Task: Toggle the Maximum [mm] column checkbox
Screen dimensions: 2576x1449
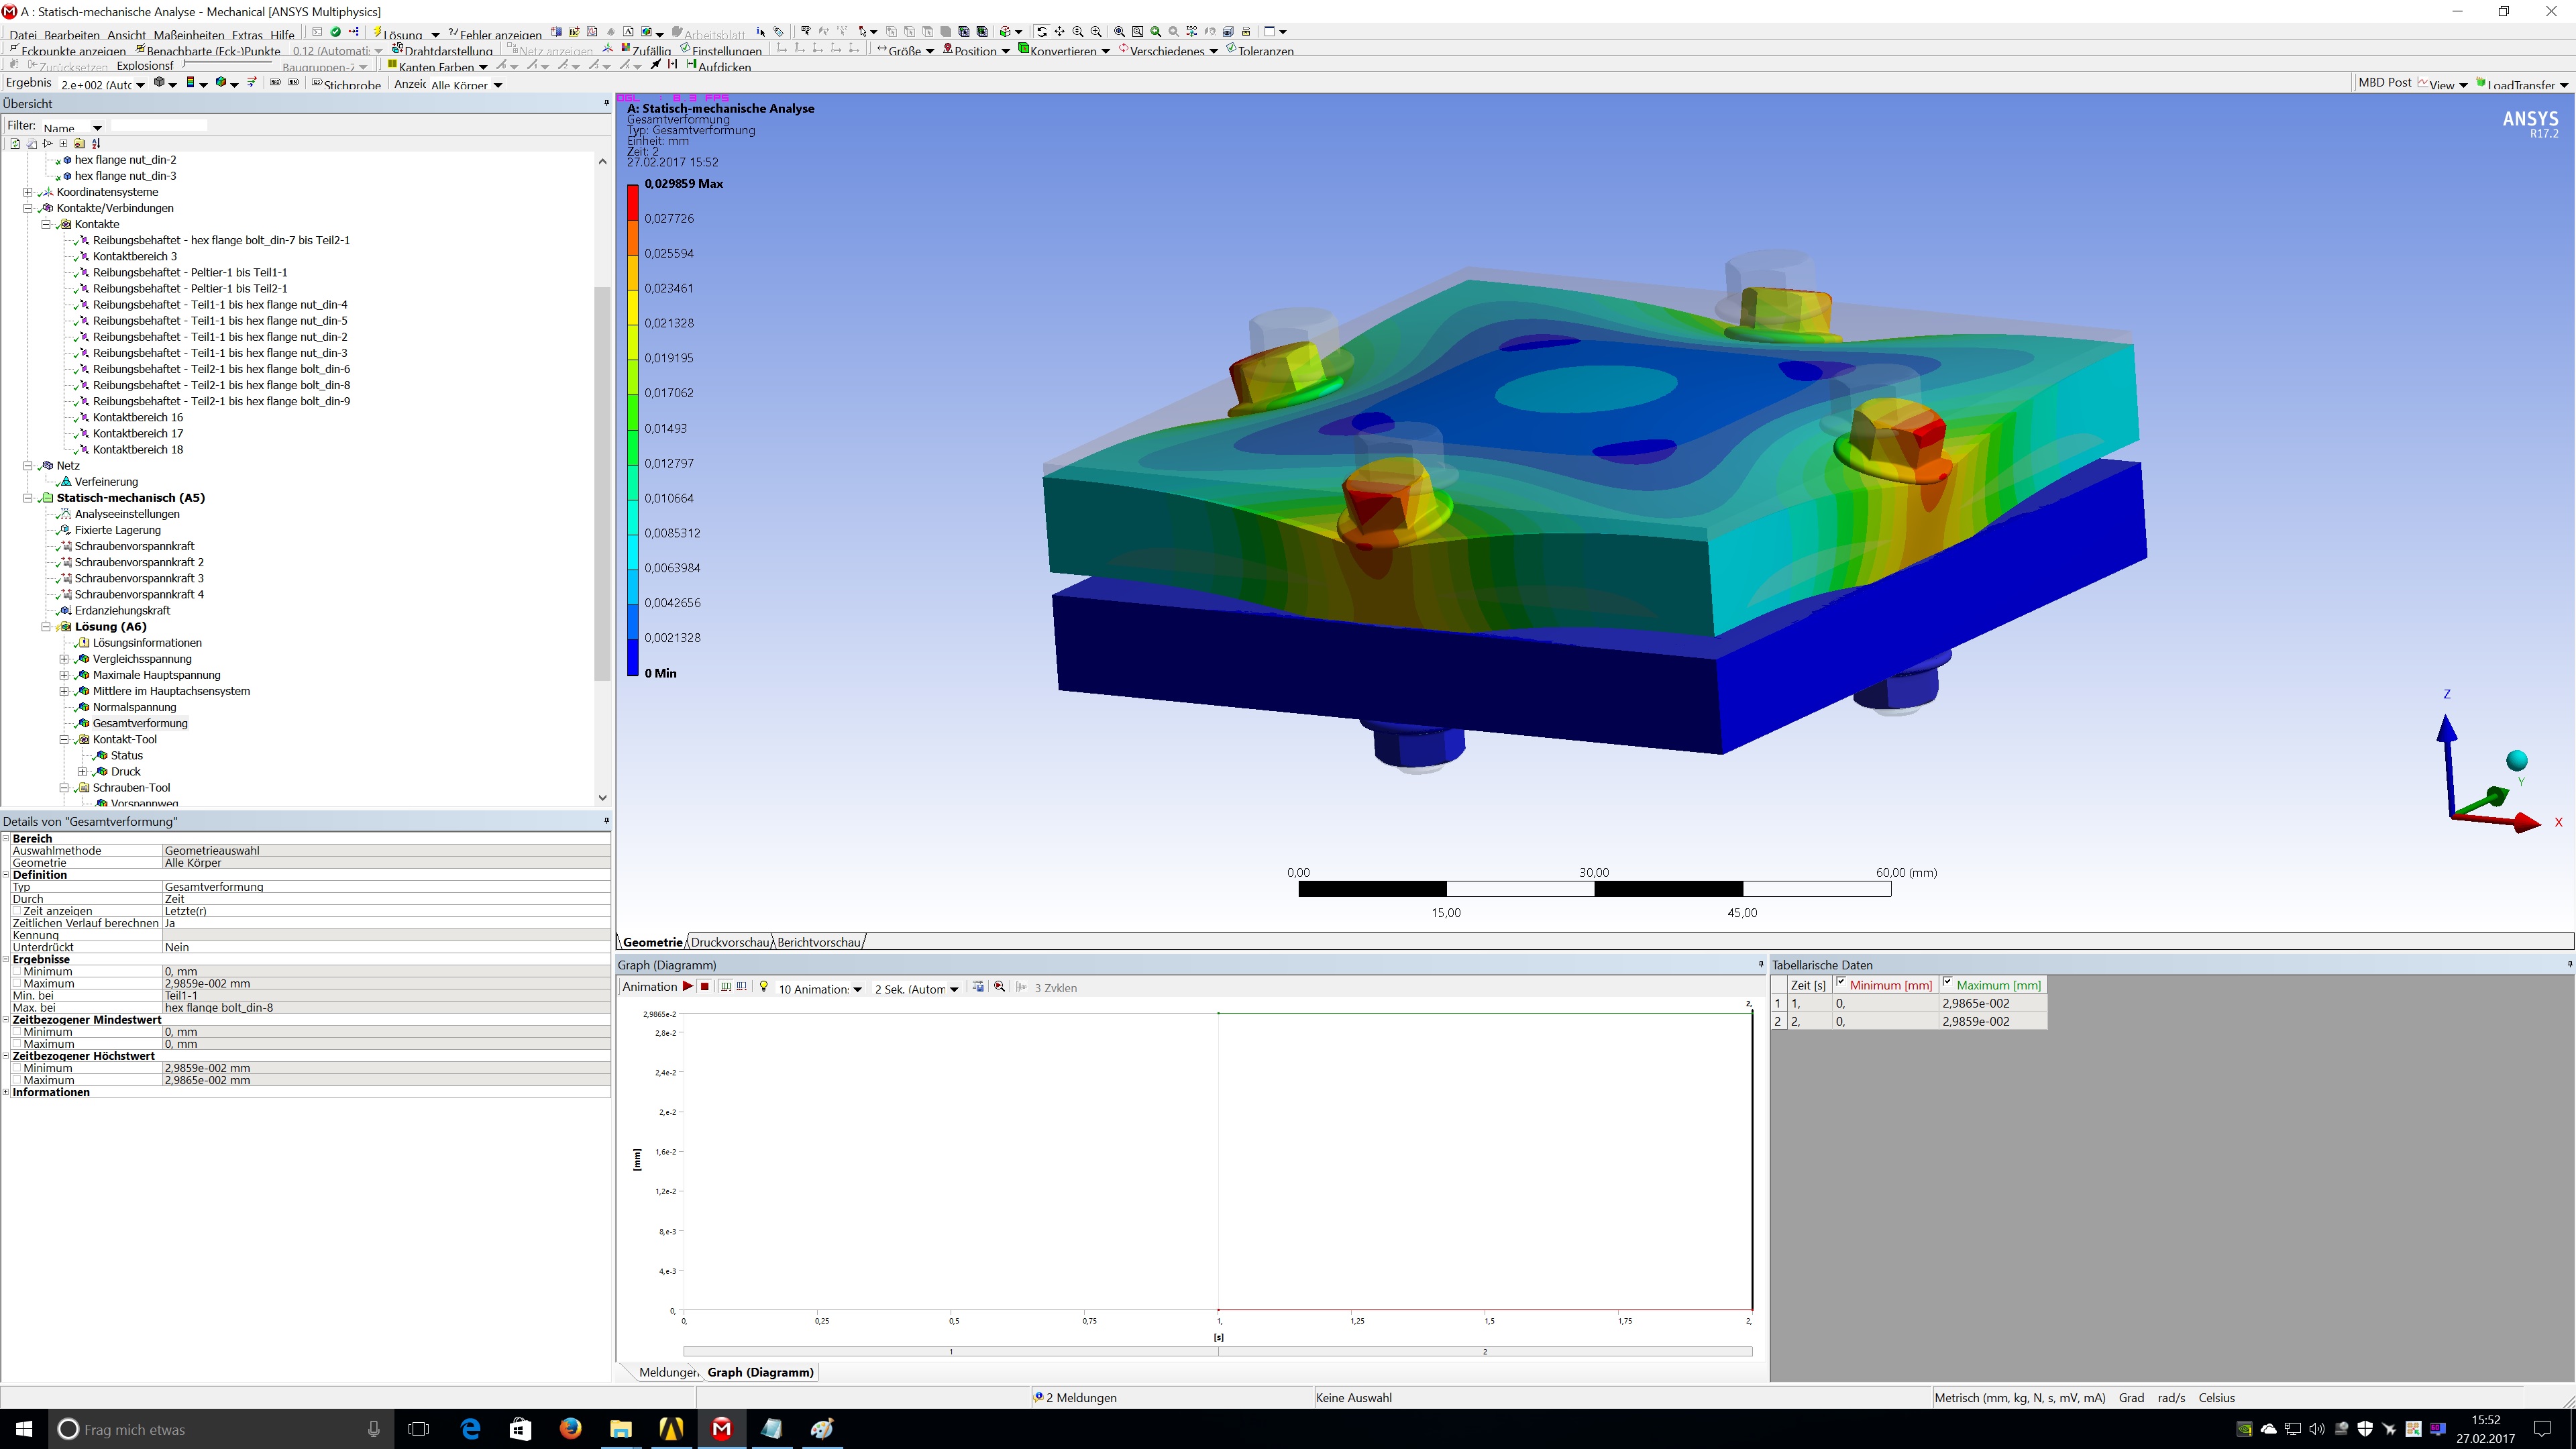Action: click(1947, 983)
